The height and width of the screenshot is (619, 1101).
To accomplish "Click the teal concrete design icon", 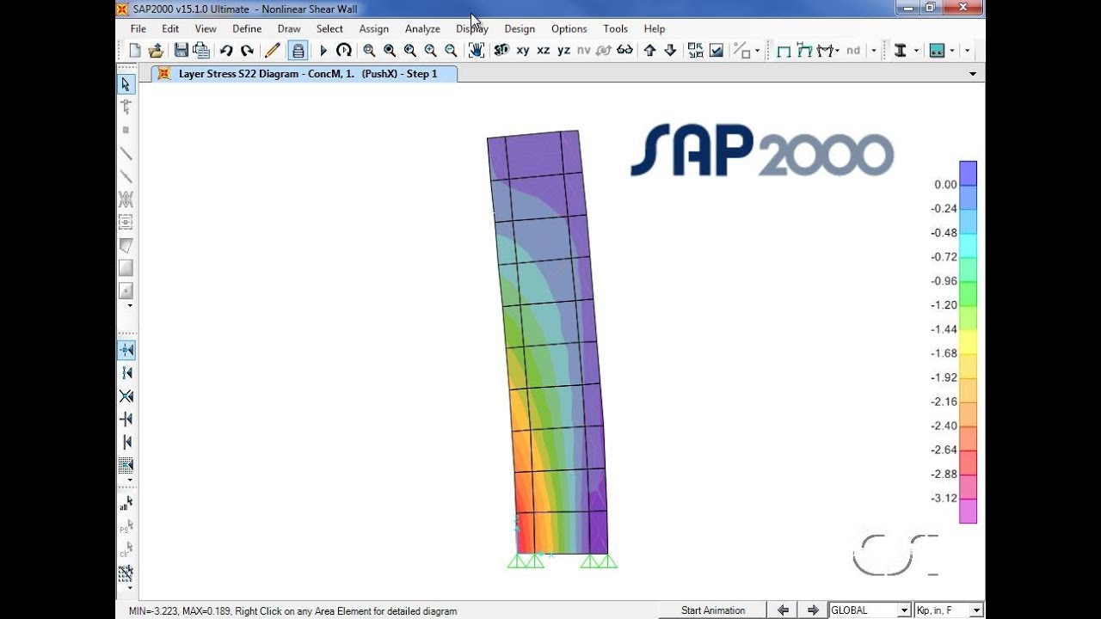I will pyautogui.click(x=938, y=51).
